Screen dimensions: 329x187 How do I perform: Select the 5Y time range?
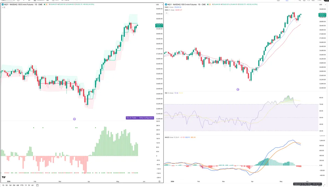pos(29,185)
